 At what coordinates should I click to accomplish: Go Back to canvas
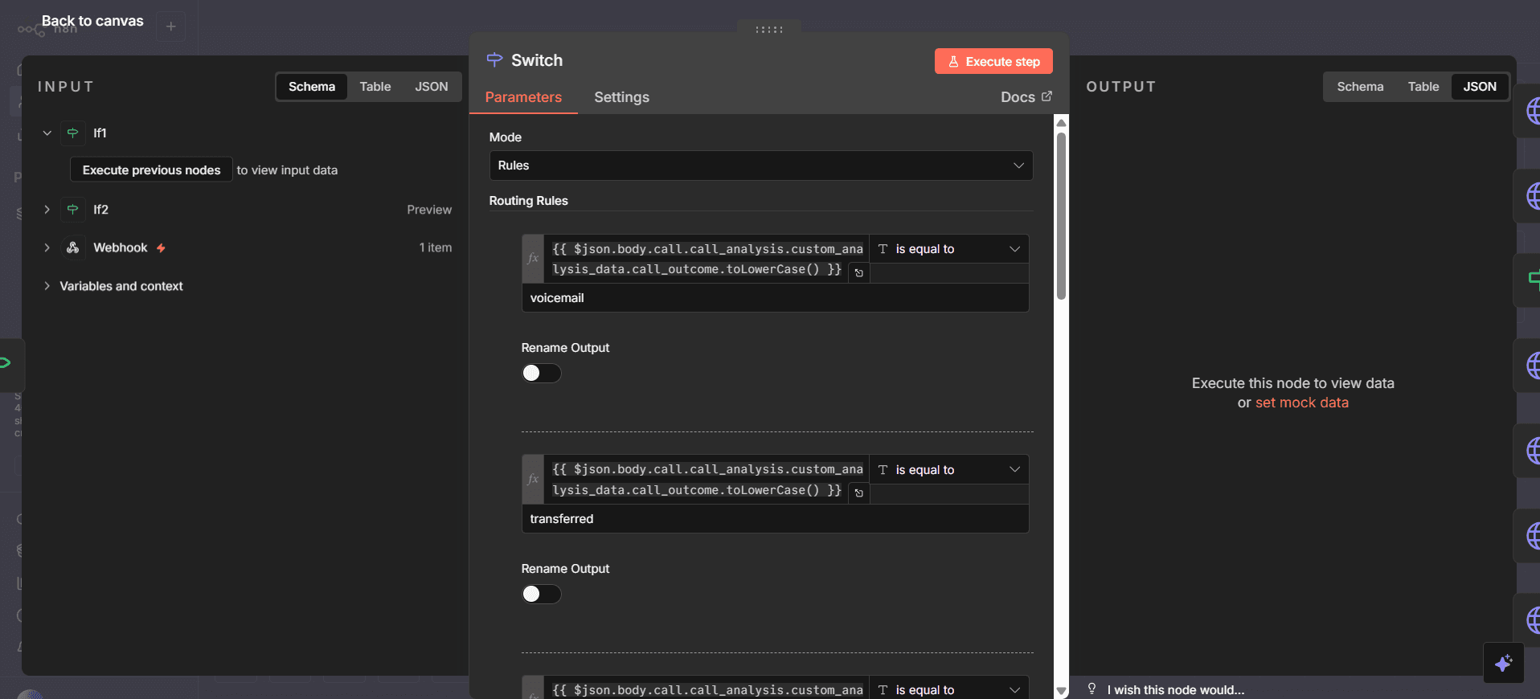(x=92, y=21)
